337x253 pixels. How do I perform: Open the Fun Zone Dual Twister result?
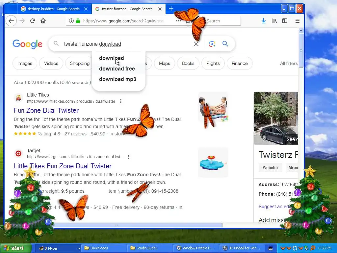[46, 110]
